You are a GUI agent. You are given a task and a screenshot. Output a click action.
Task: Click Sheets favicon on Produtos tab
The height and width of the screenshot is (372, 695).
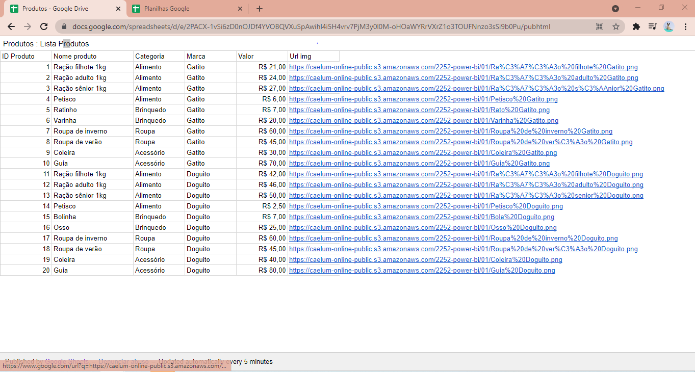click(x=14, y=9)
